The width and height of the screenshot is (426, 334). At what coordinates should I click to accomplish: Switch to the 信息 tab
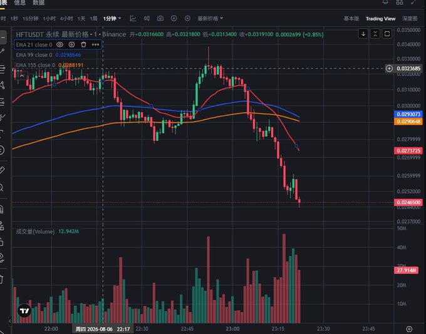19,3
